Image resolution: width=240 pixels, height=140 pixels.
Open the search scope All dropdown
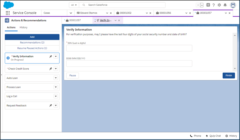click(74, 5)
